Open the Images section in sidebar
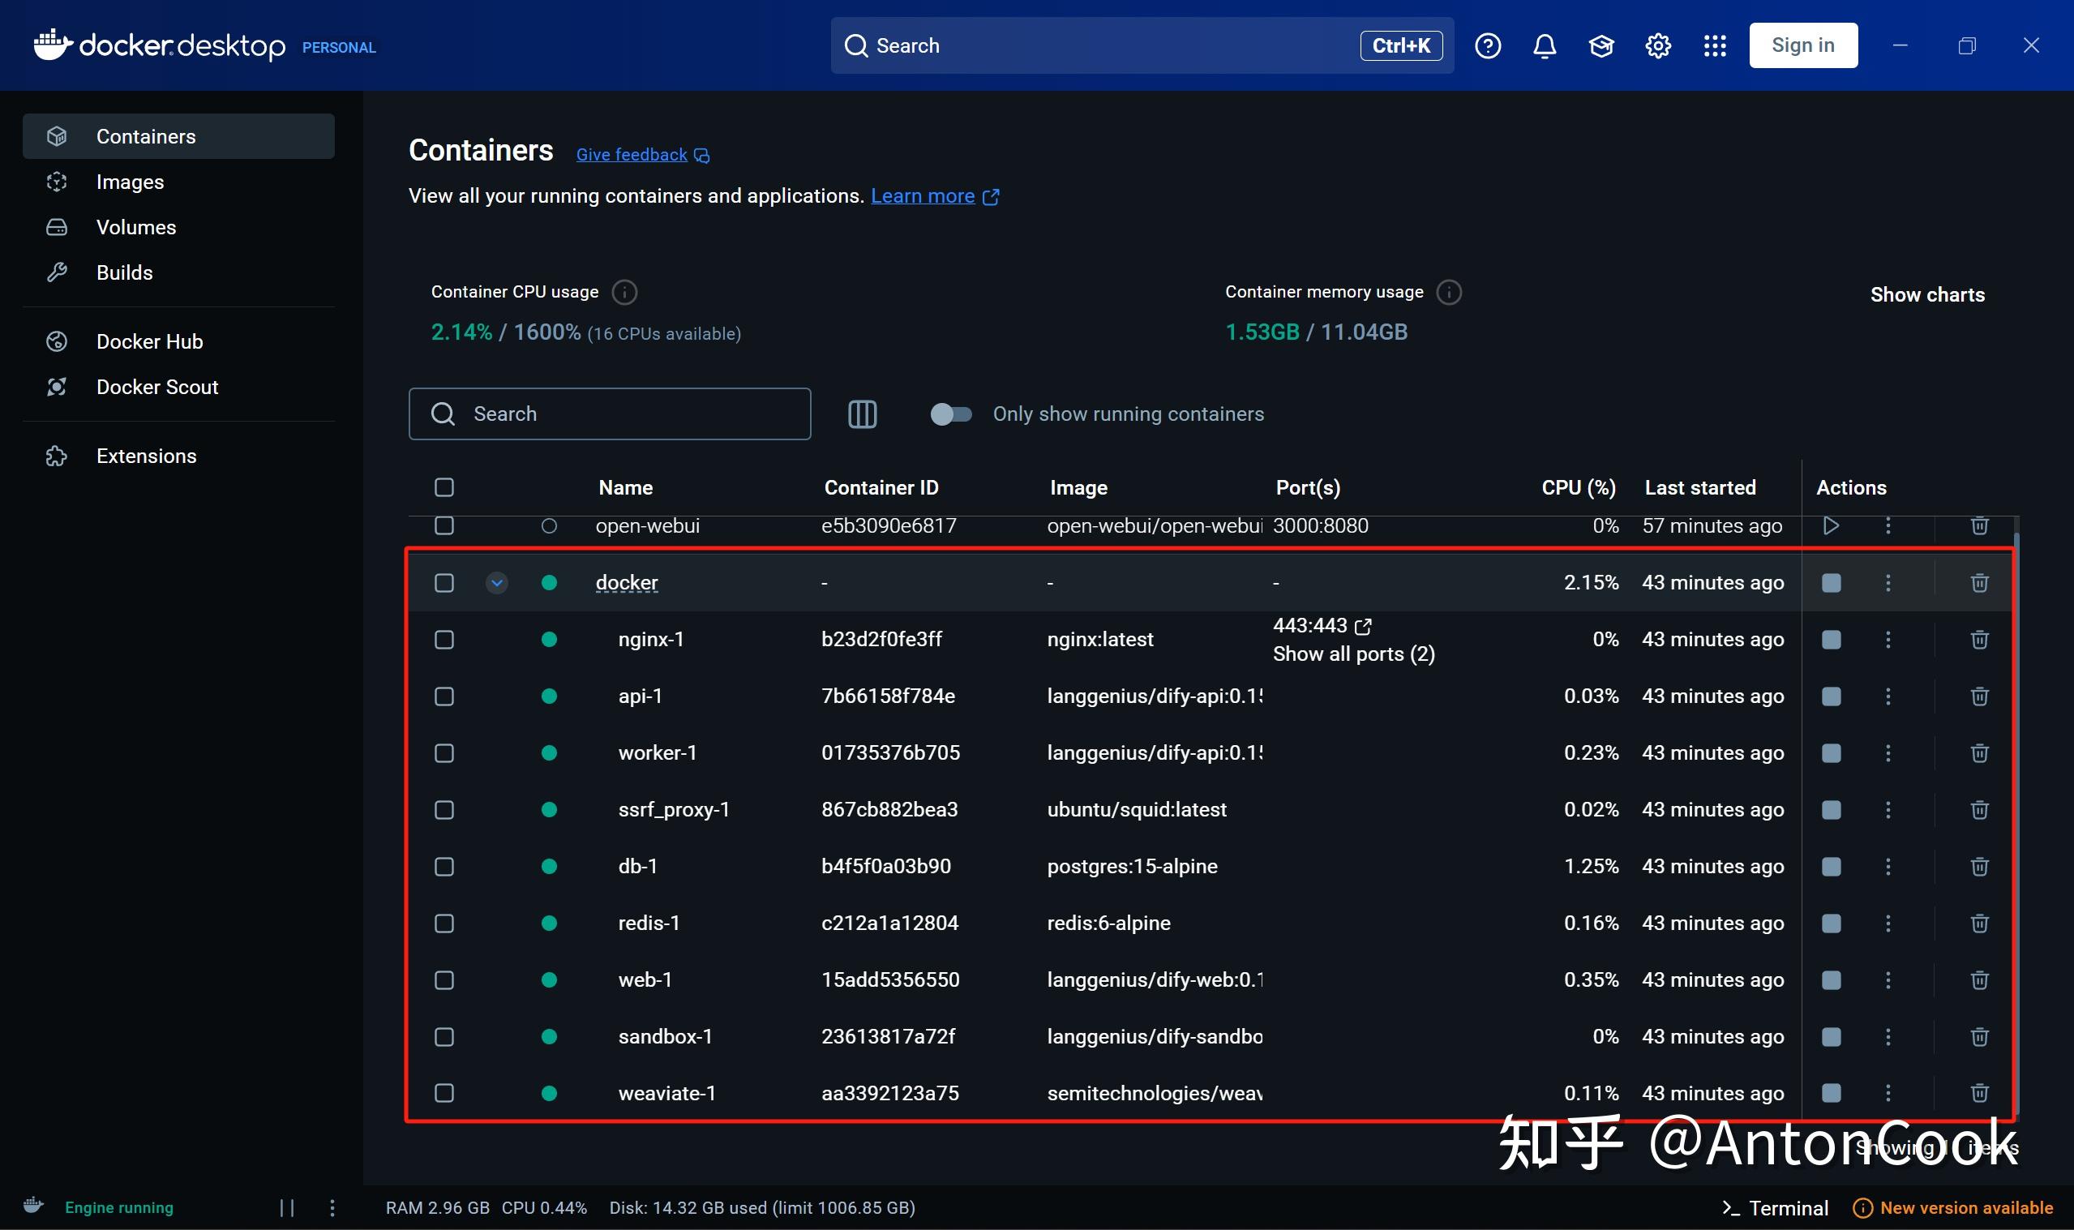 coord(130,182)
